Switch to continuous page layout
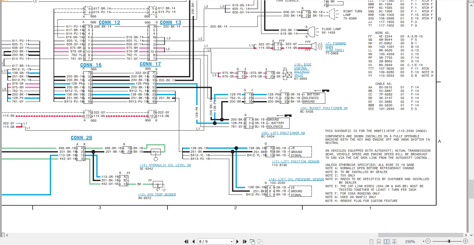The image size is (474, 245). pyautogui.click(x=379, y=242)
